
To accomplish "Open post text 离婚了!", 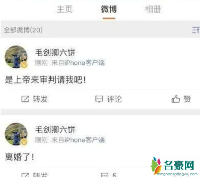I will pos(20,157).
